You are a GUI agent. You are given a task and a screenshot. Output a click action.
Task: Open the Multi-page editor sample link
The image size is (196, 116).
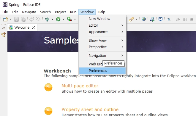pyautogui.click(x=80, y=86)
